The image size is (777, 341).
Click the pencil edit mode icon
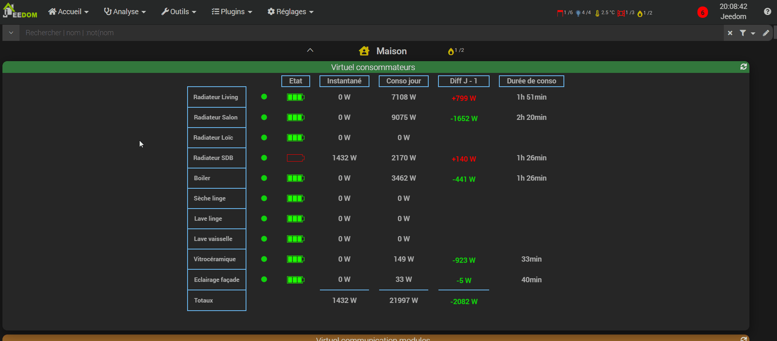(766, 33)
